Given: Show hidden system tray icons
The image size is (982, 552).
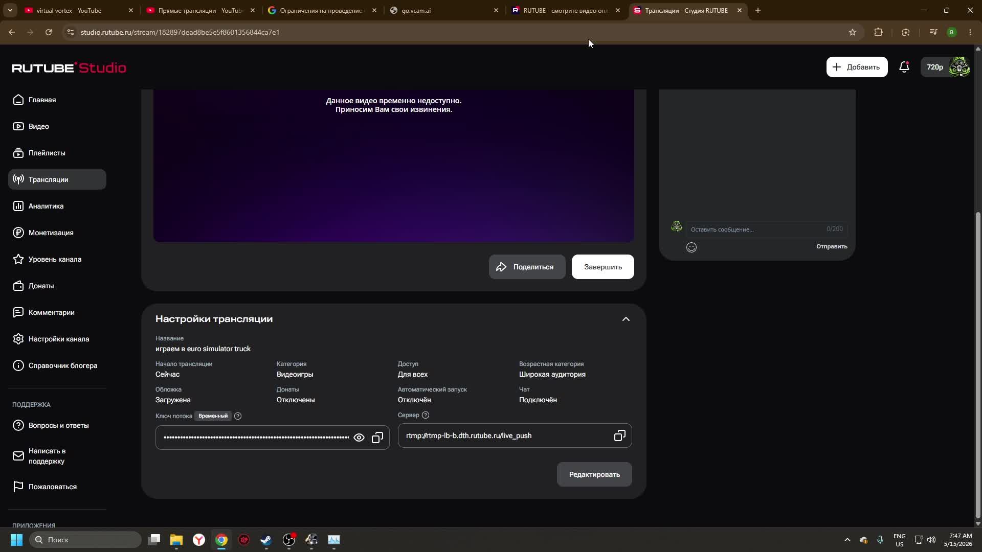Looking at the screenshot, I should point(847,540).
